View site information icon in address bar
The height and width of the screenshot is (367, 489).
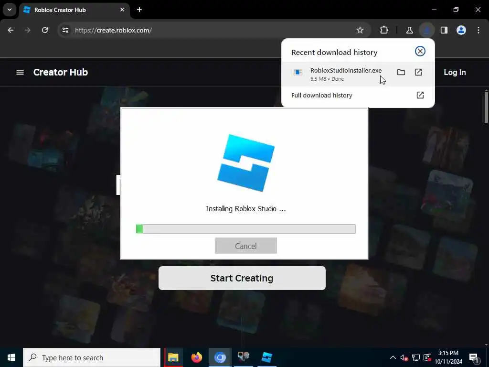coord(65,30)
